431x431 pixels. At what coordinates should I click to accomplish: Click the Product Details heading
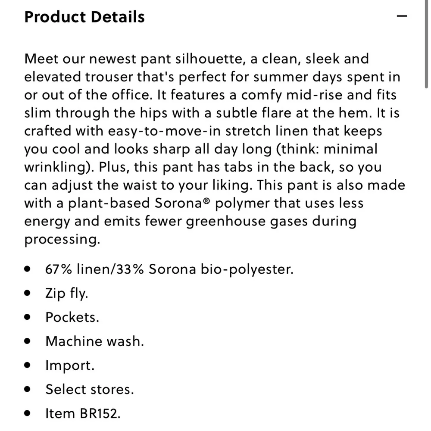point(84,17)
